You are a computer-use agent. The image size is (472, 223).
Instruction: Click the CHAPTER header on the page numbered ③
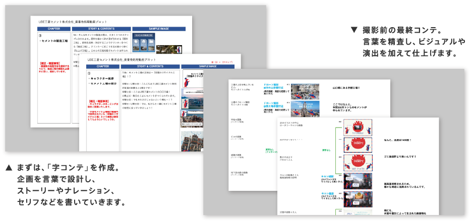54,29
